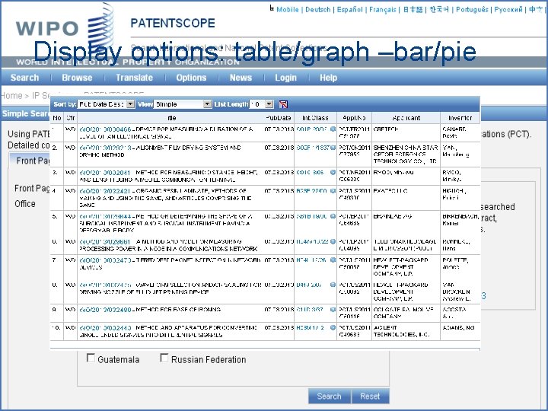
Task: Switch language to Français
Action: (x=383, y=10)
